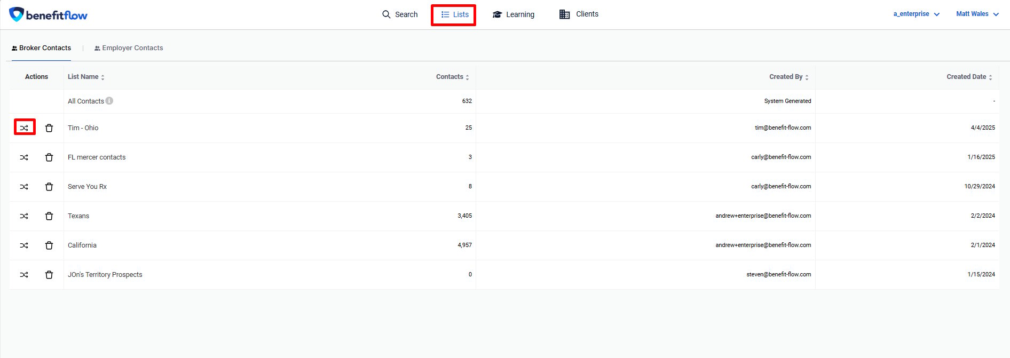
Task: Open the Matt Wales user menu
Action: [x=977, y=14]
